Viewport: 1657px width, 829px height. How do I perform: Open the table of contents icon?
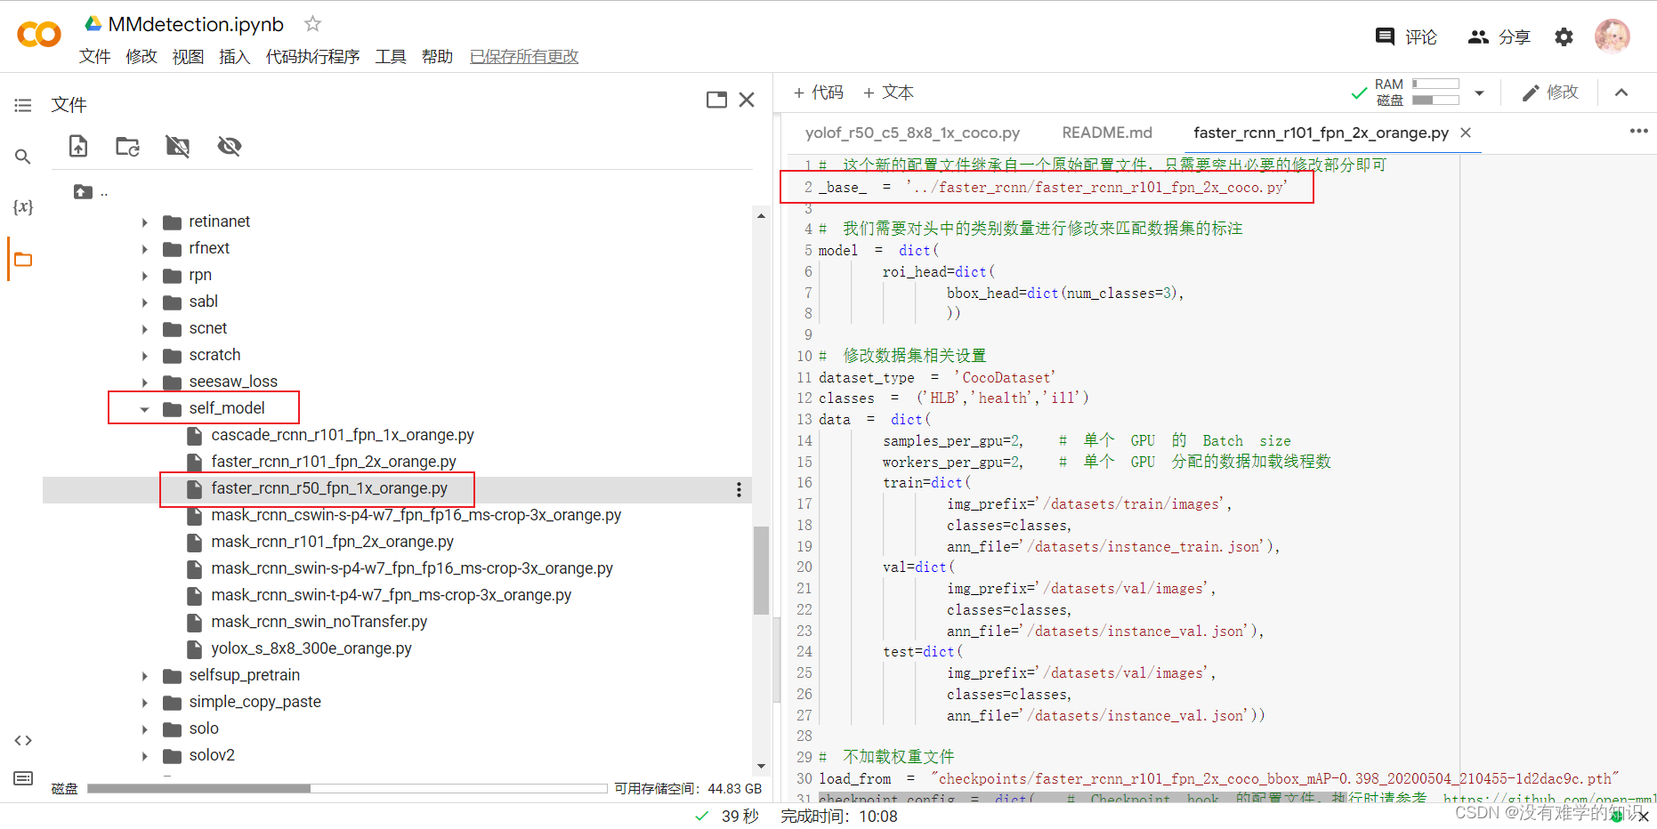[23, 106]
